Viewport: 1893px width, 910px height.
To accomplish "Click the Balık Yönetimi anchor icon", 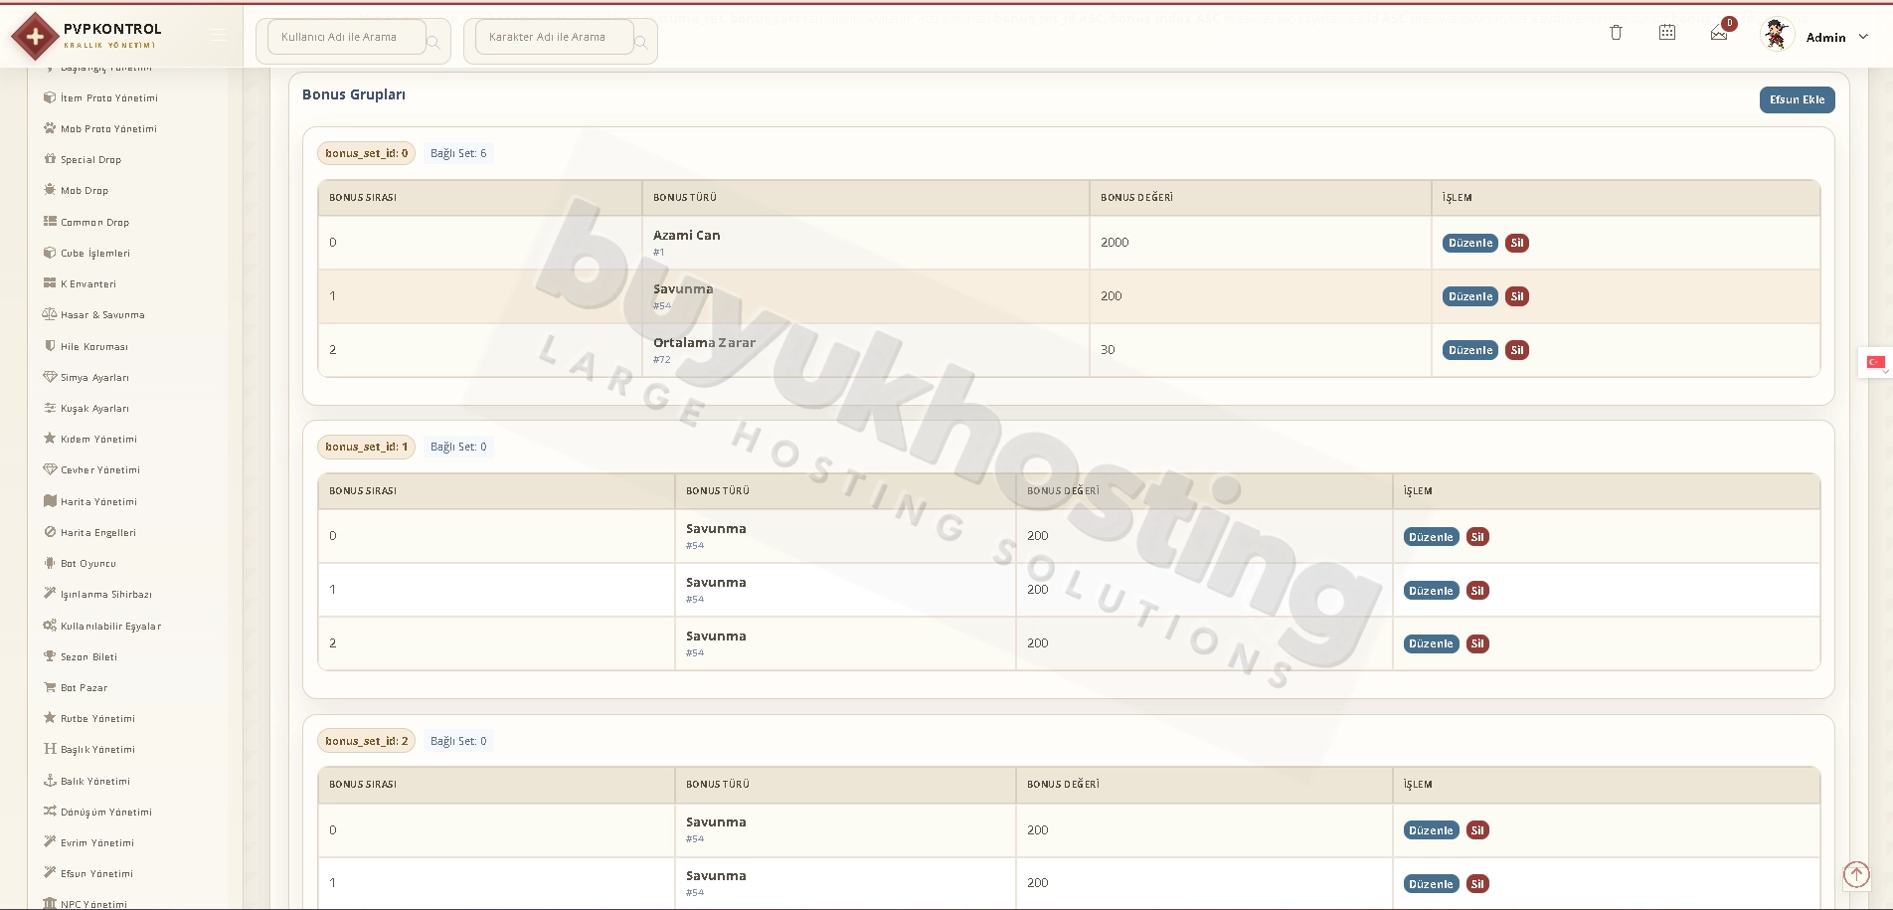I will (x=50, y=781).
